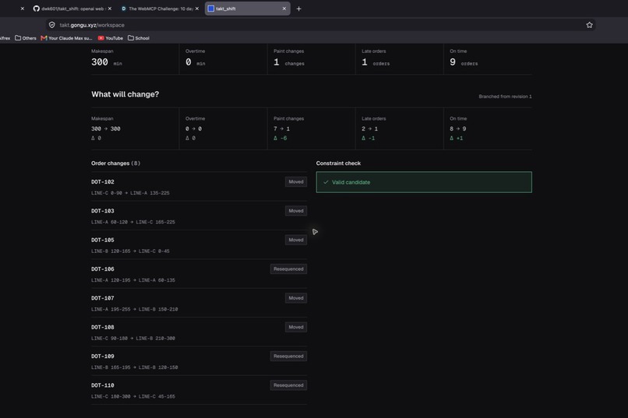Click the bookmark star icon in address bar
The width and height of the screenshot is (628, 418).
tap(589, 25)
